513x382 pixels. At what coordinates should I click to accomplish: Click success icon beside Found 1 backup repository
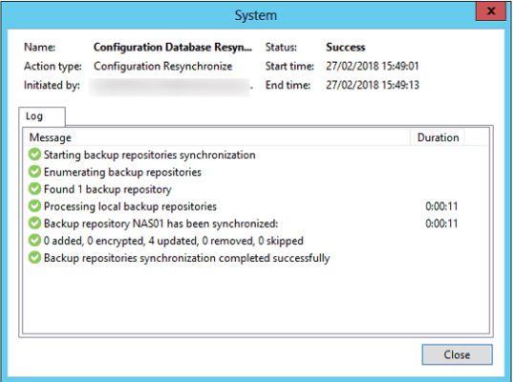pos(34,189)
